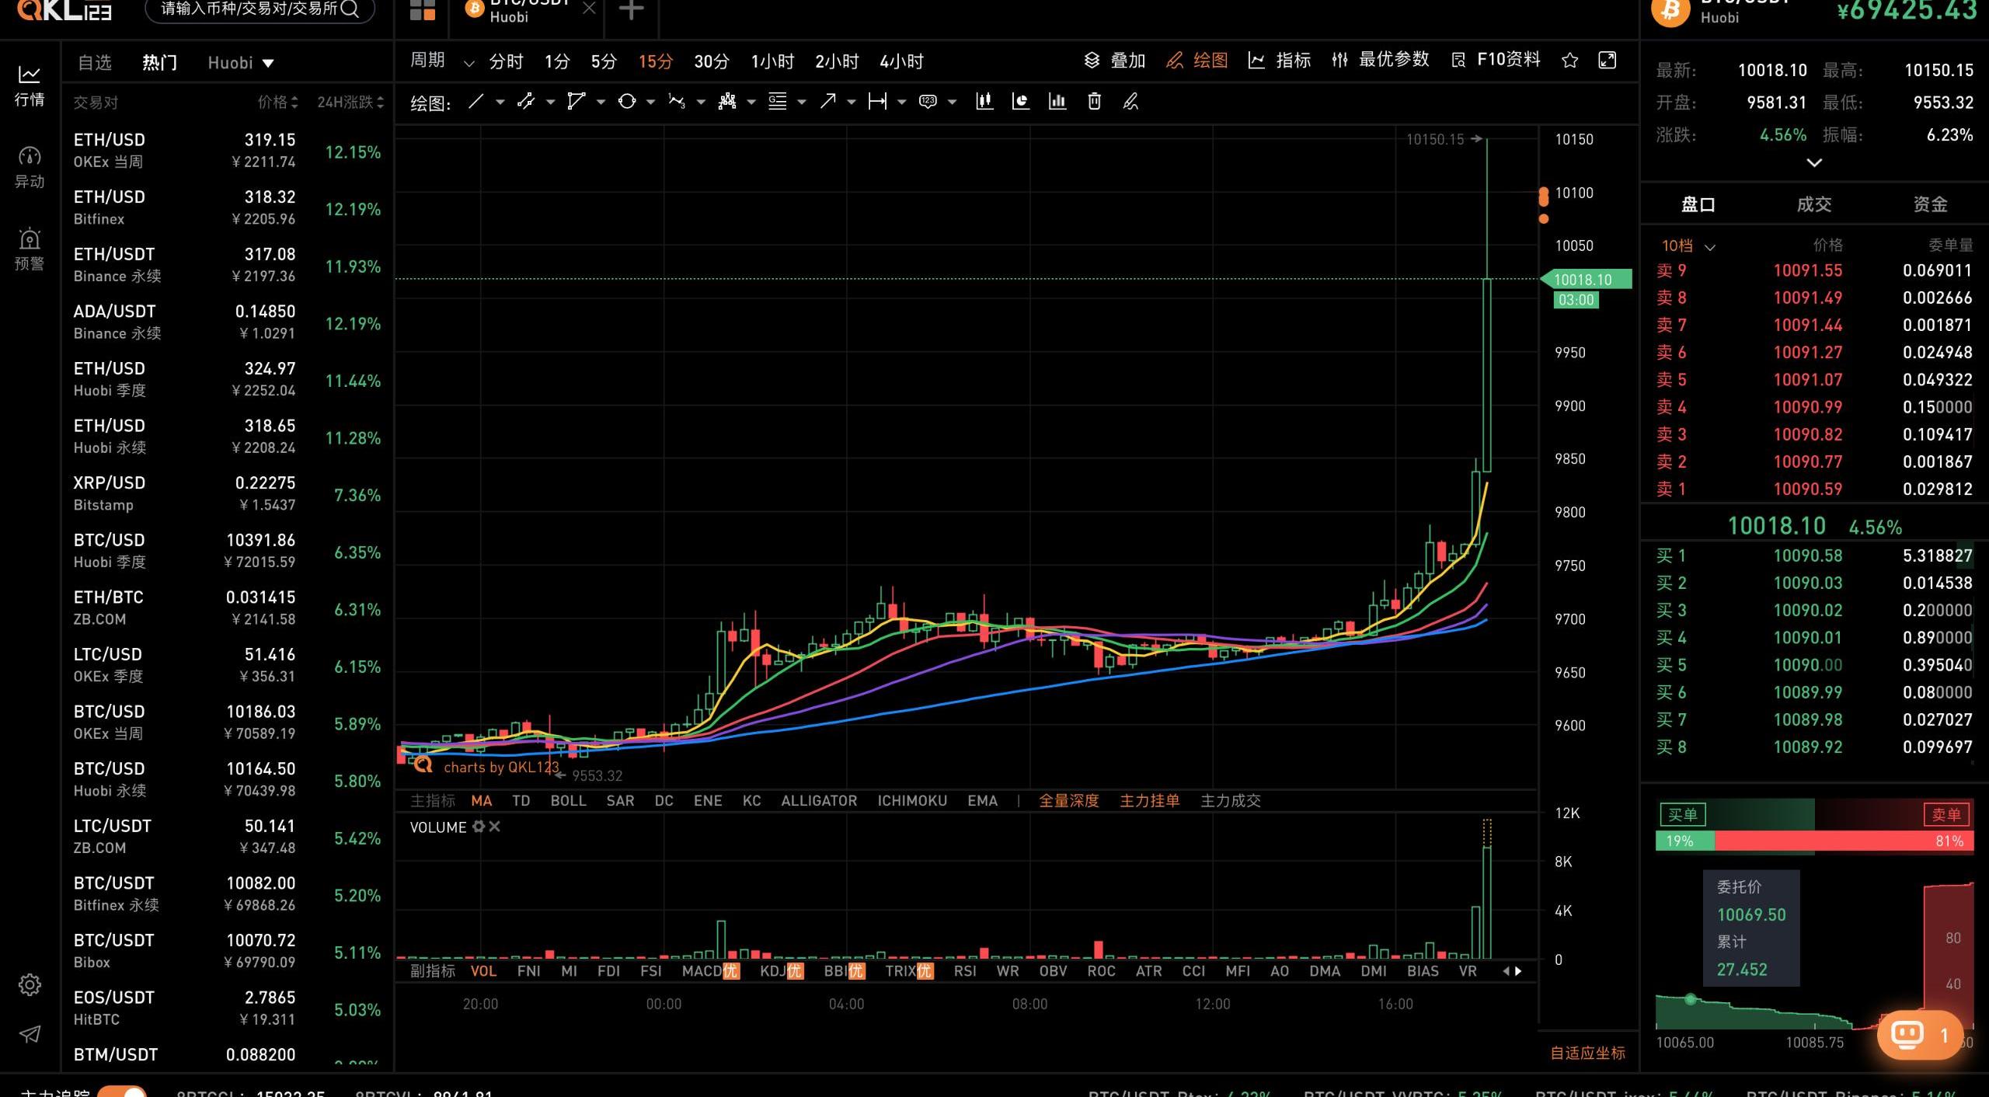This screenshot has height=1097, width=1989.
Task: Select the wave count drawing tool
Action: coord(677,102)
